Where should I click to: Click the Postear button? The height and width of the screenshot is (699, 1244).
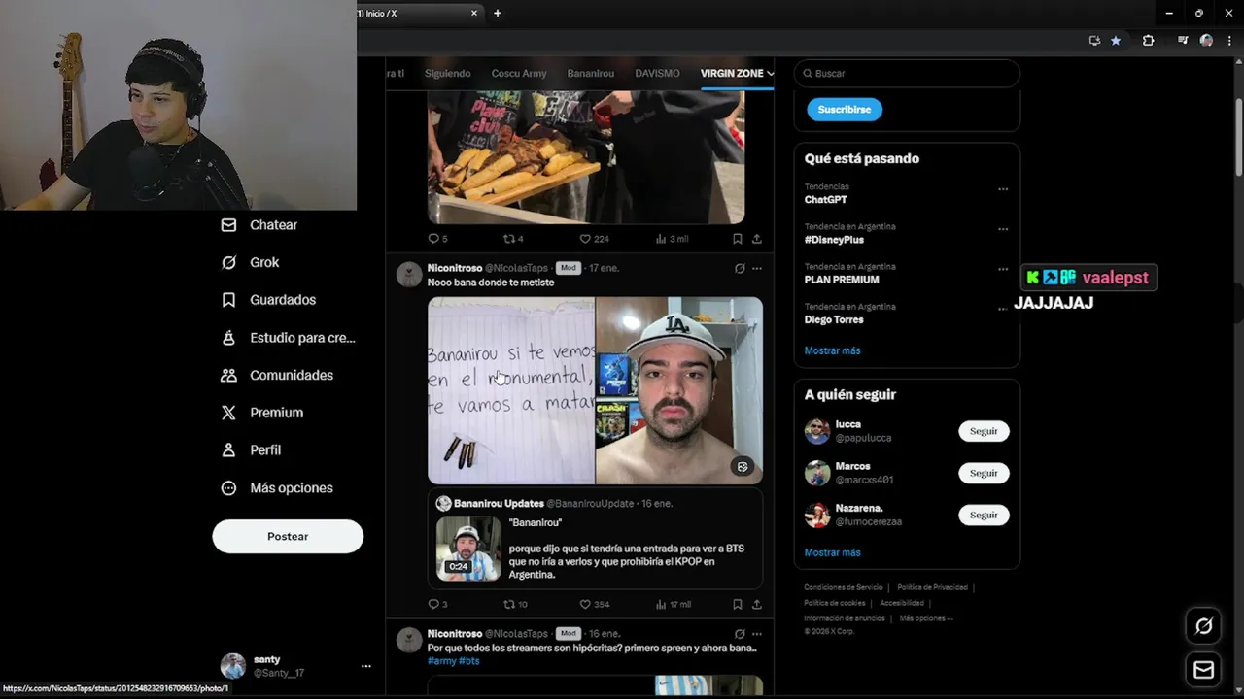pos(288,536)
